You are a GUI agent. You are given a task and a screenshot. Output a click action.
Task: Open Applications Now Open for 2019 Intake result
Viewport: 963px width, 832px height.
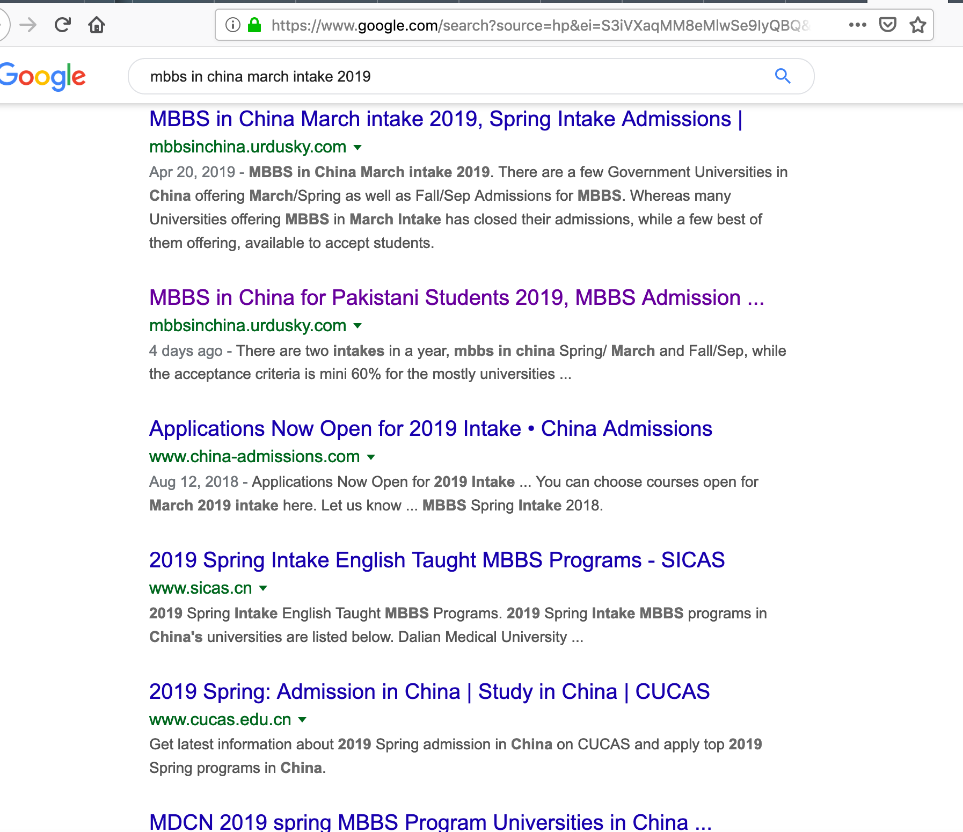pyautogui.click(x=431, y=429)
